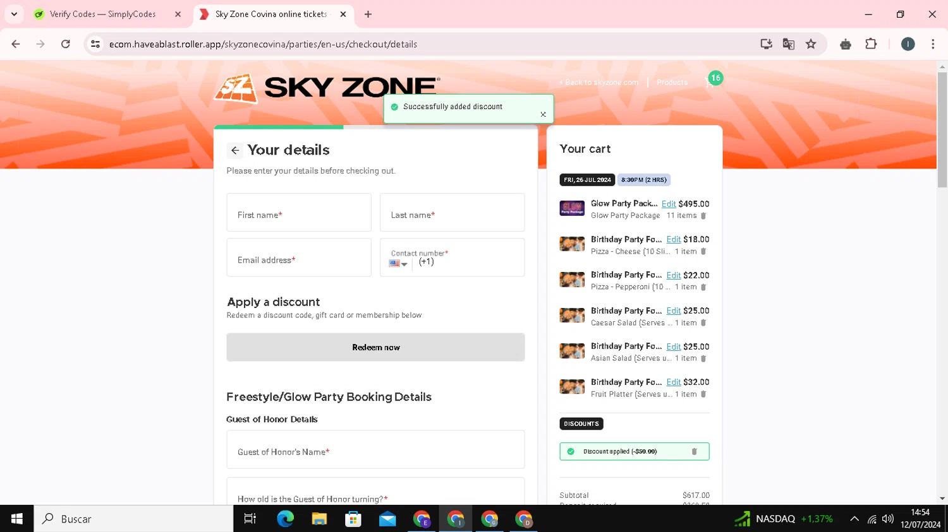Open Mail app from taskbar
The image size is (948, 532).
coord(387,519)
